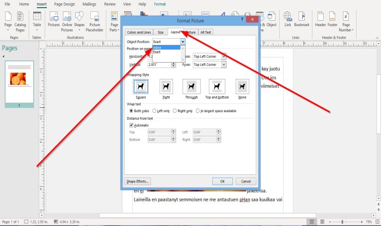
Task: Click the Pictures icon in Illustrations
Action: [x=54, y=19]
